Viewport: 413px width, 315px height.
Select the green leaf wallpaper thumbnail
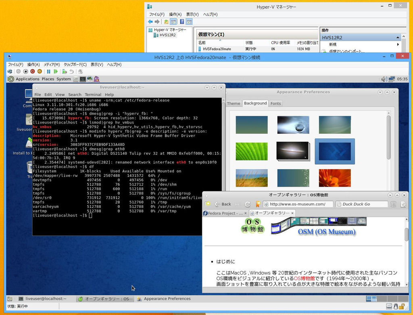click(x=252, y=151)
